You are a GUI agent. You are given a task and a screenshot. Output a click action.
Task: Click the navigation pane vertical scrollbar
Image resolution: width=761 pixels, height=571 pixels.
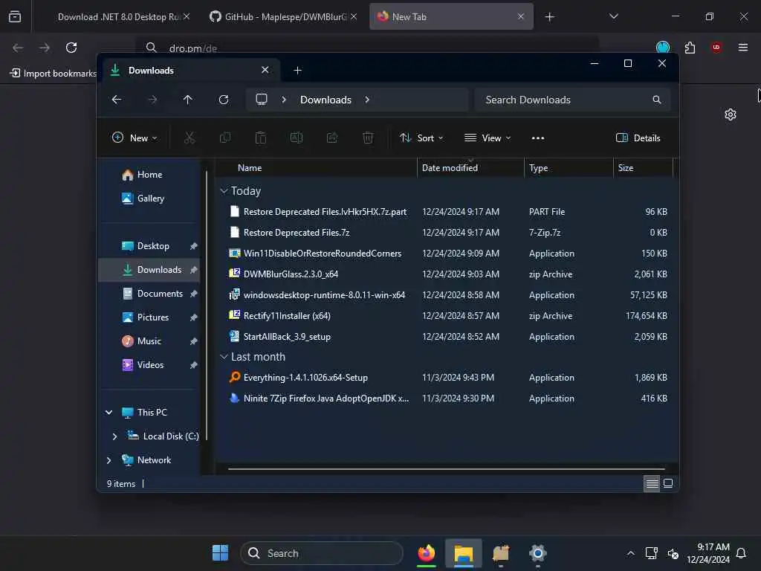(207, 305)
